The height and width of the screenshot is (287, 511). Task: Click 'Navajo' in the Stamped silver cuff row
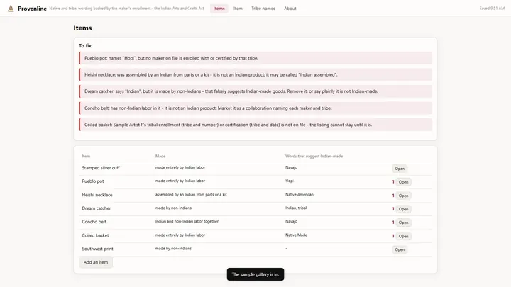(x=291, y=167)
